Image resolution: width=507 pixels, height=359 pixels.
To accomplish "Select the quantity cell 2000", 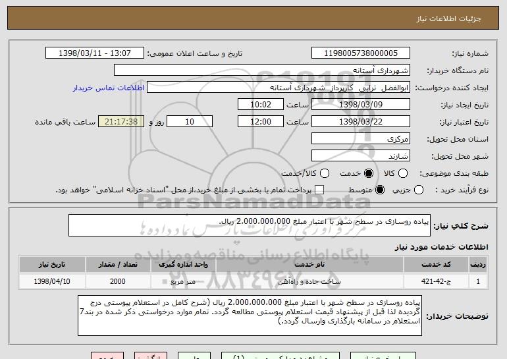I will click(x=118, y=282).
